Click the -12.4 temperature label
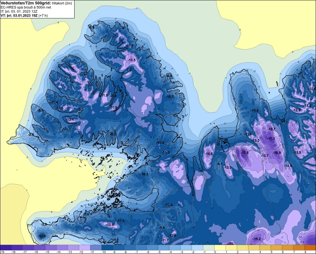316x254 pixels. pos(307,105)
